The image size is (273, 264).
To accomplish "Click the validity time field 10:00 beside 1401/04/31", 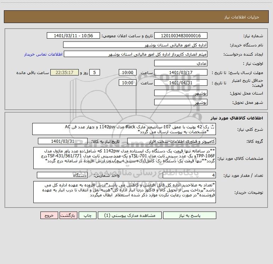I will (127, 83).
